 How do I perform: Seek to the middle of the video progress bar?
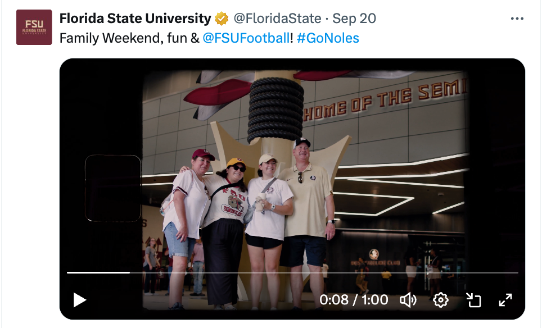click(292, 272)
